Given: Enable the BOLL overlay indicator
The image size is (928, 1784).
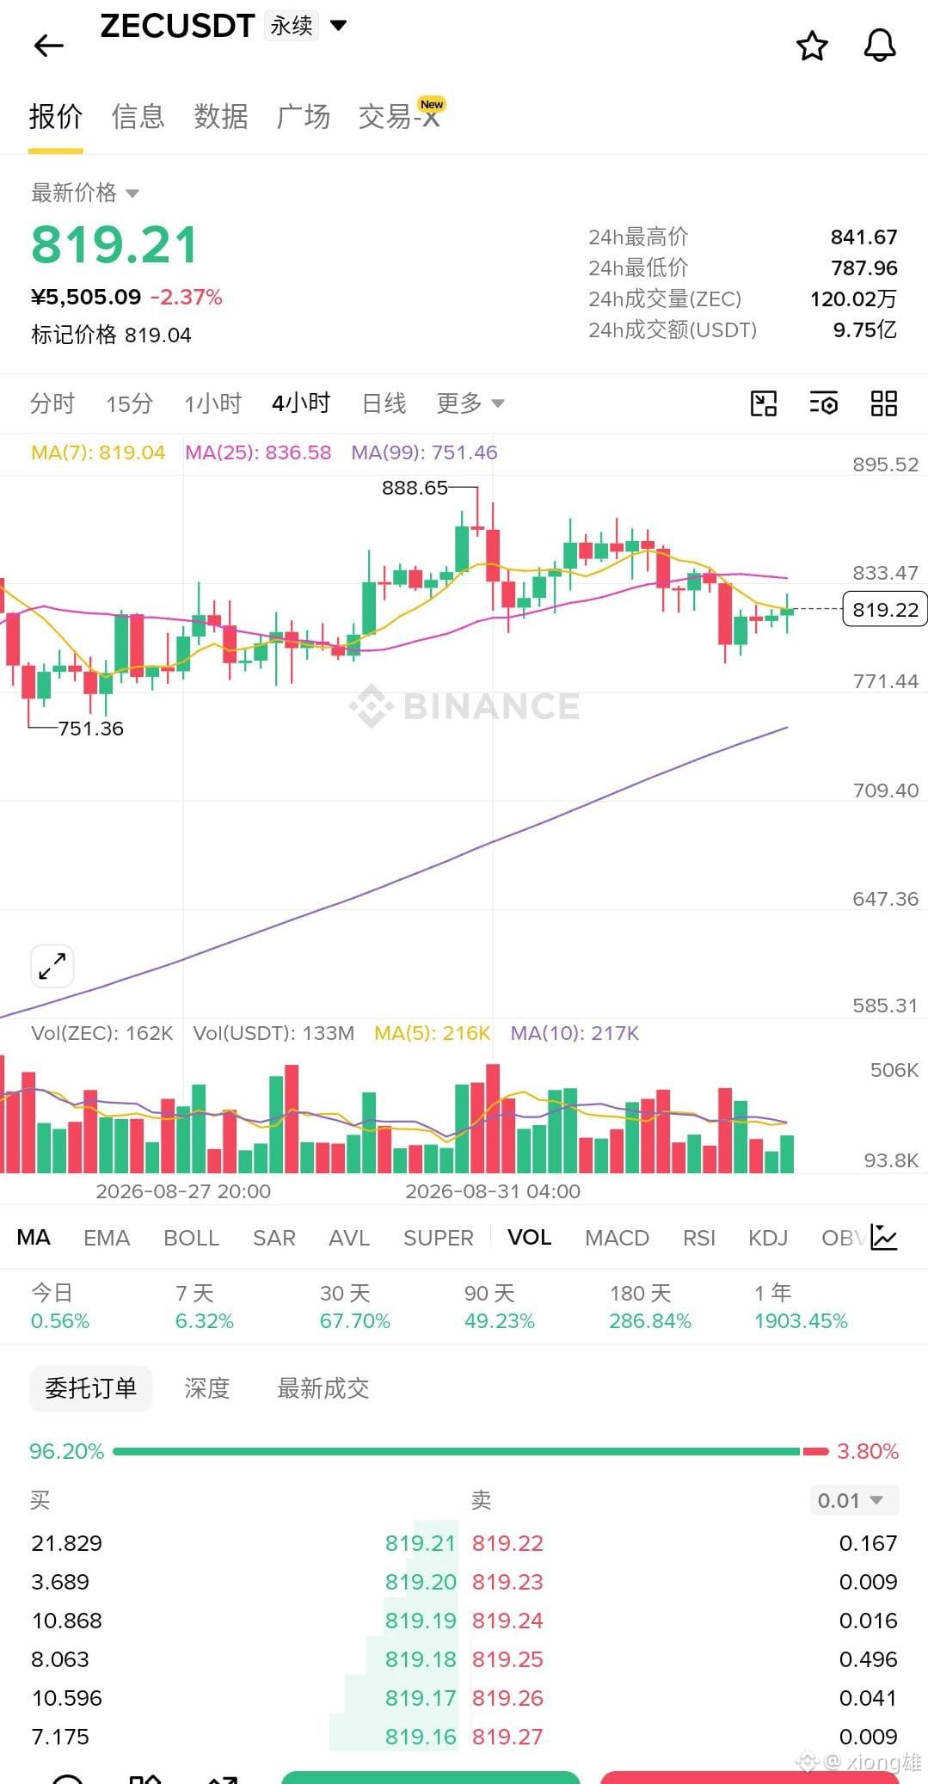Looking at the screenshot, I should pyautogui.click(x=191, y=1238).
